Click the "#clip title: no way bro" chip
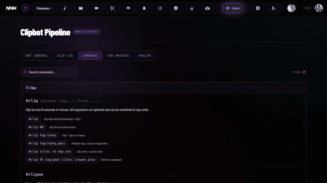 (x=50, y=151)
